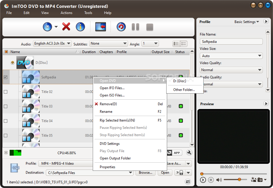Collapse the D:[Disc] tree node

12,62
